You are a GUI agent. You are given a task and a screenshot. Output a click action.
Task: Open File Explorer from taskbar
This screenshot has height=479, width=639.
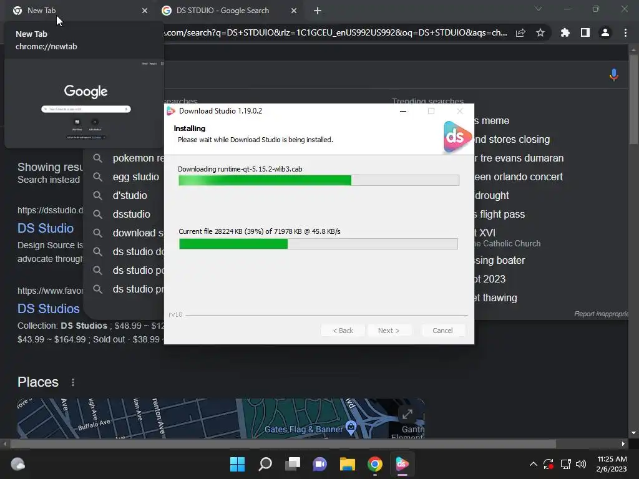point(348,464)
